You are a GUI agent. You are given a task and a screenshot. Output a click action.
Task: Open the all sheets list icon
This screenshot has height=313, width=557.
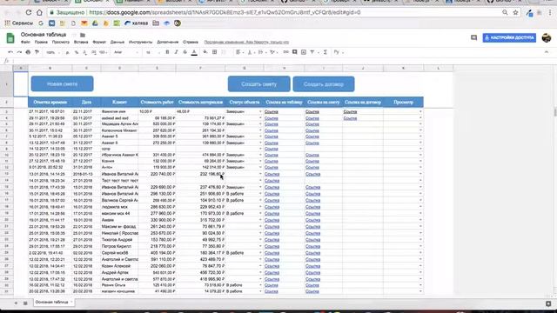[x=25, y=303]
